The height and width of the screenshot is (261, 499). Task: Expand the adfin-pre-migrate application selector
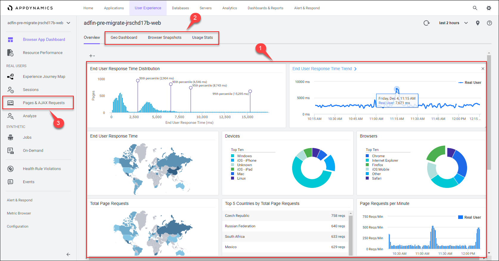click(x=39, y=23)
